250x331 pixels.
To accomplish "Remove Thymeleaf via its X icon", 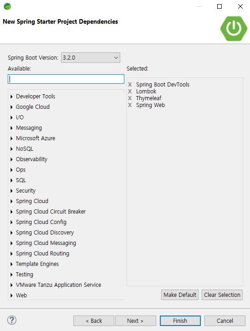I will (x=130, y=98).
